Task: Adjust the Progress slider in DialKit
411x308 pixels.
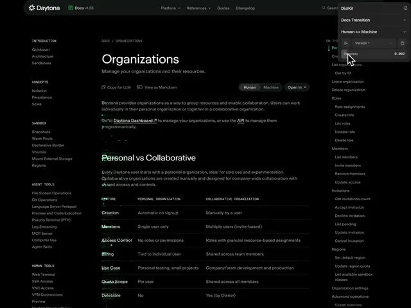Action: [x=374, y=54]
